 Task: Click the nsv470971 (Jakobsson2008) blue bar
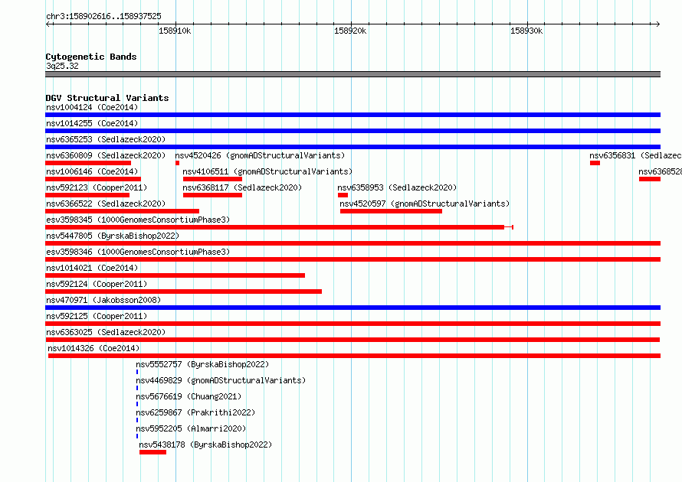[x=352, y=308]
